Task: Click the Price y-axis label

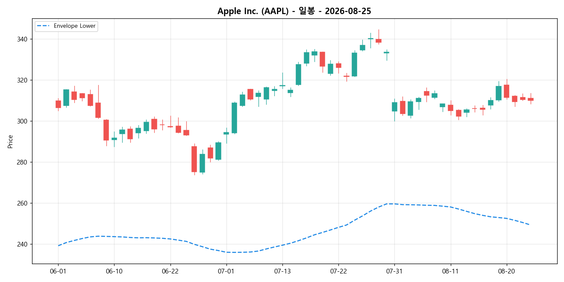Action: [10, 141]
